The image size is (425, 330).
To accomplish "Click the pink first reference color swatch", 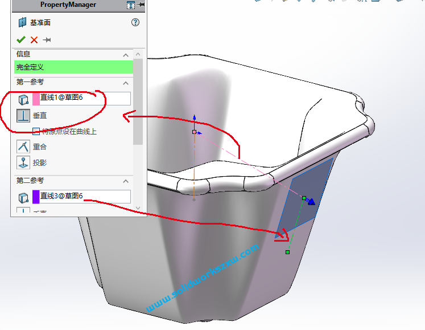I will pyautogui.click(x=36, y=99).
